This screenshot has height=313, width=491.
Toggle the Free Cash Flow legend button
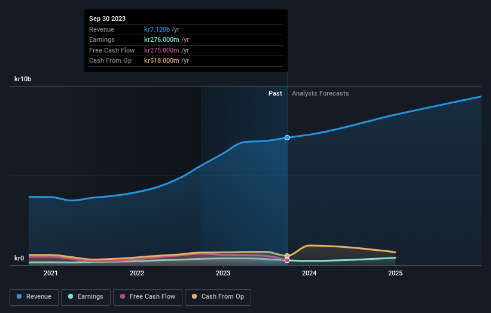pos(148,297)
